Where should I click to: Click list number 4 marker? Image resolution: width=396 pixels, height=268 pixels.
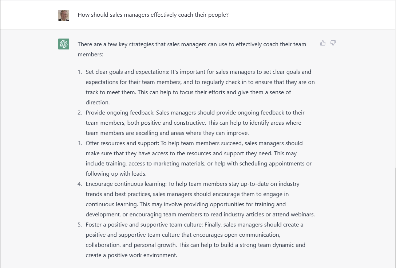click(80, 184)
